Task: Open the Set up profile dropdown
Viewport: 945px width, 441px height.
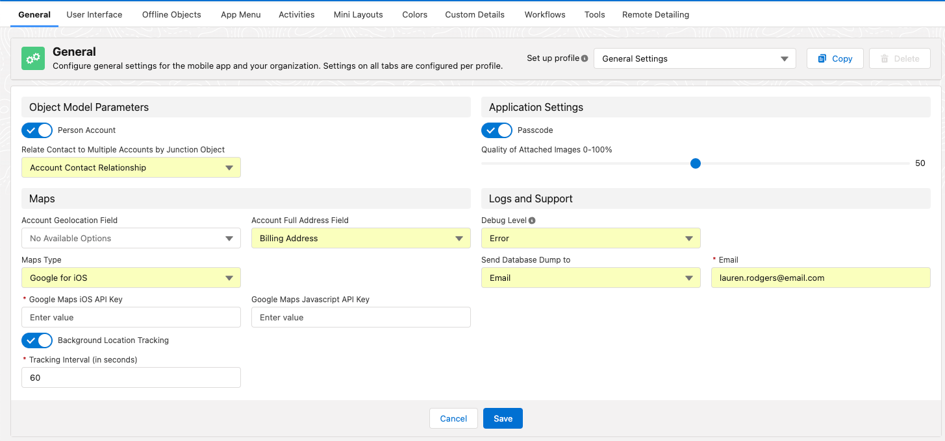Action: 694,58
